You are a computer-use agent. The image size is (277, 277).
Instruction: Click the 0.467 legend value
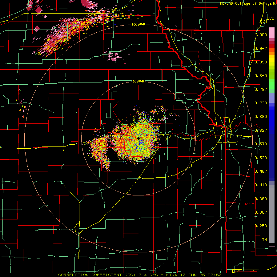coord(261,171)
